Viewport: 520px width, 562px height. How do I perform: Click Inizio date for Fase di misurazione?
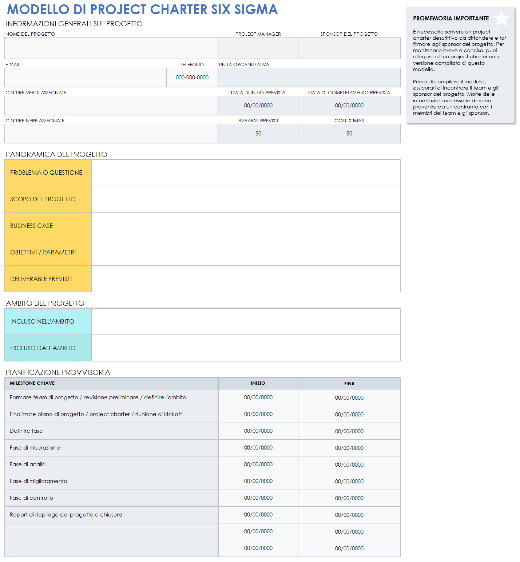(258, 448)
